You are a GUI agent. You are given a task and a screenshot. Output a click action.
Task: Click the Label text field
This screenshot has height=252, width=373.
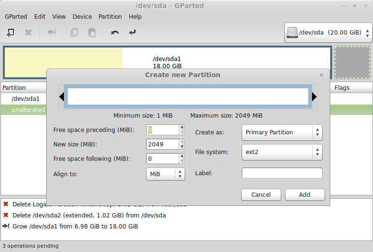pos(282,173)
